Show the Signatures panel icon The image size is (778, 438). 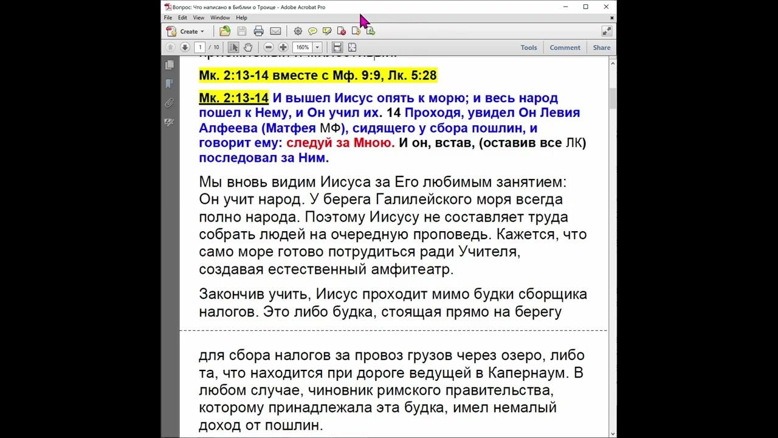[x=170, y=122]
